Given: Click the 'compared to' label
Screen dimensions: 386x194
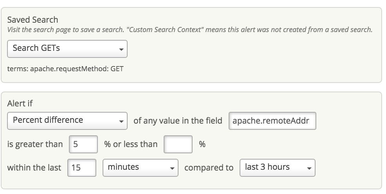Looking at the screenshot, I should 209,168.
